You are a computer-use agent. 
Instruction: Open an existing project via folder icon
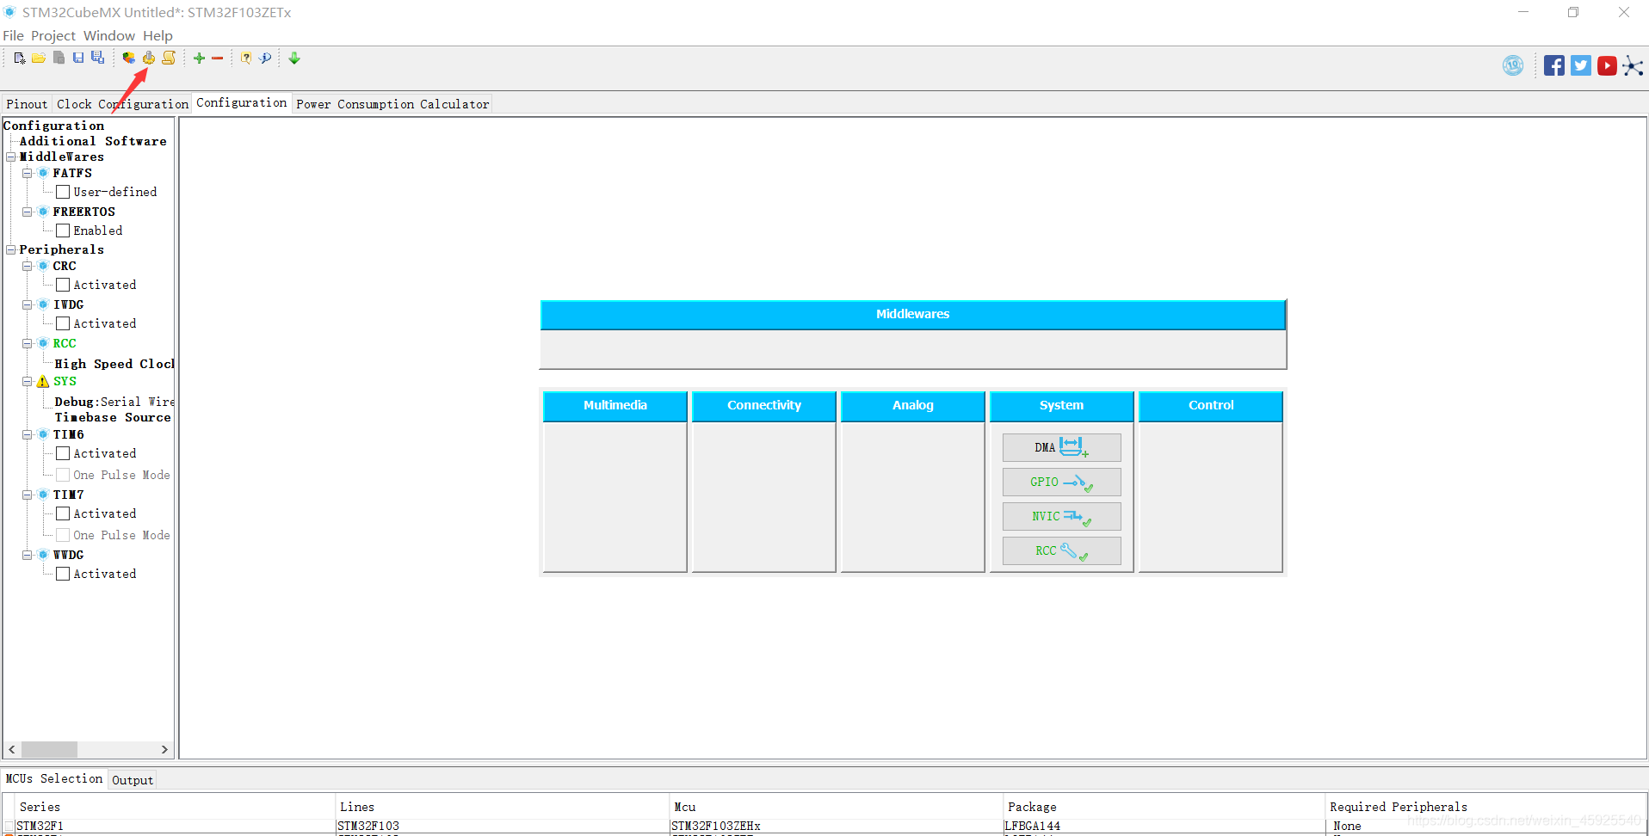pos(39,58)
